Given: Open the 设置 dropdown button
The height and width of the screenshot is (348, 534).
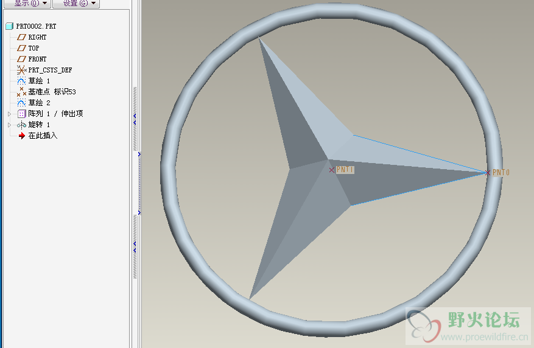Looking at the screenshot, I should pos(76,4).
